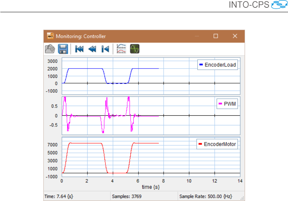This screenshot has width=288, height=201.
Task: Click the rewind double-arrow icon
Action: (x=92, y=49)
